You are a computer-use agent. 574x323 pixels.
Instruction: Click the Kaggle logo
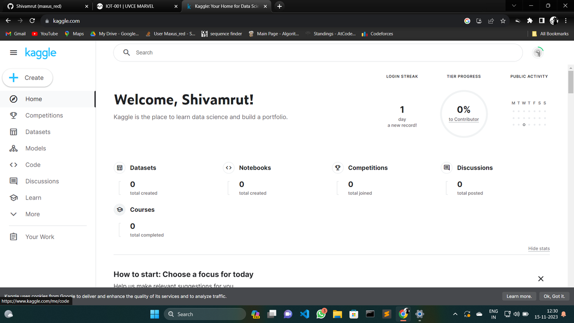pyautogui.click(x=40, y=53)
